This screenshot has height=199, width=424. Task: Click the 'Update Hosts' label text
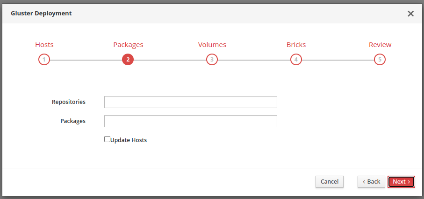(129, 140)
